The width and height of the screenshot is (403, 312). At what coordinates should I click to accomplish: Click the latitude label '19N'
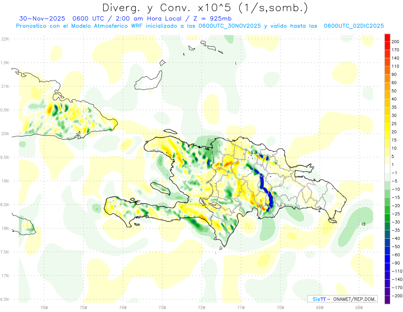click(4, 181)
